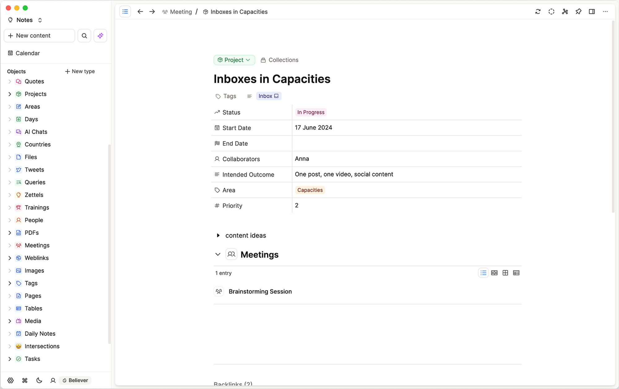Open the account user icon
Image resolution: width=619 pixels, height=389 pixels.
53,380
